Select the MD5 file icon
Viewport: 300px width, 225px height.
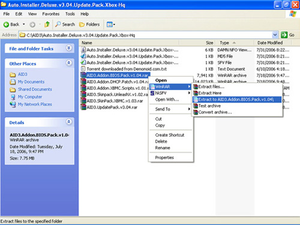pos(83,56)
